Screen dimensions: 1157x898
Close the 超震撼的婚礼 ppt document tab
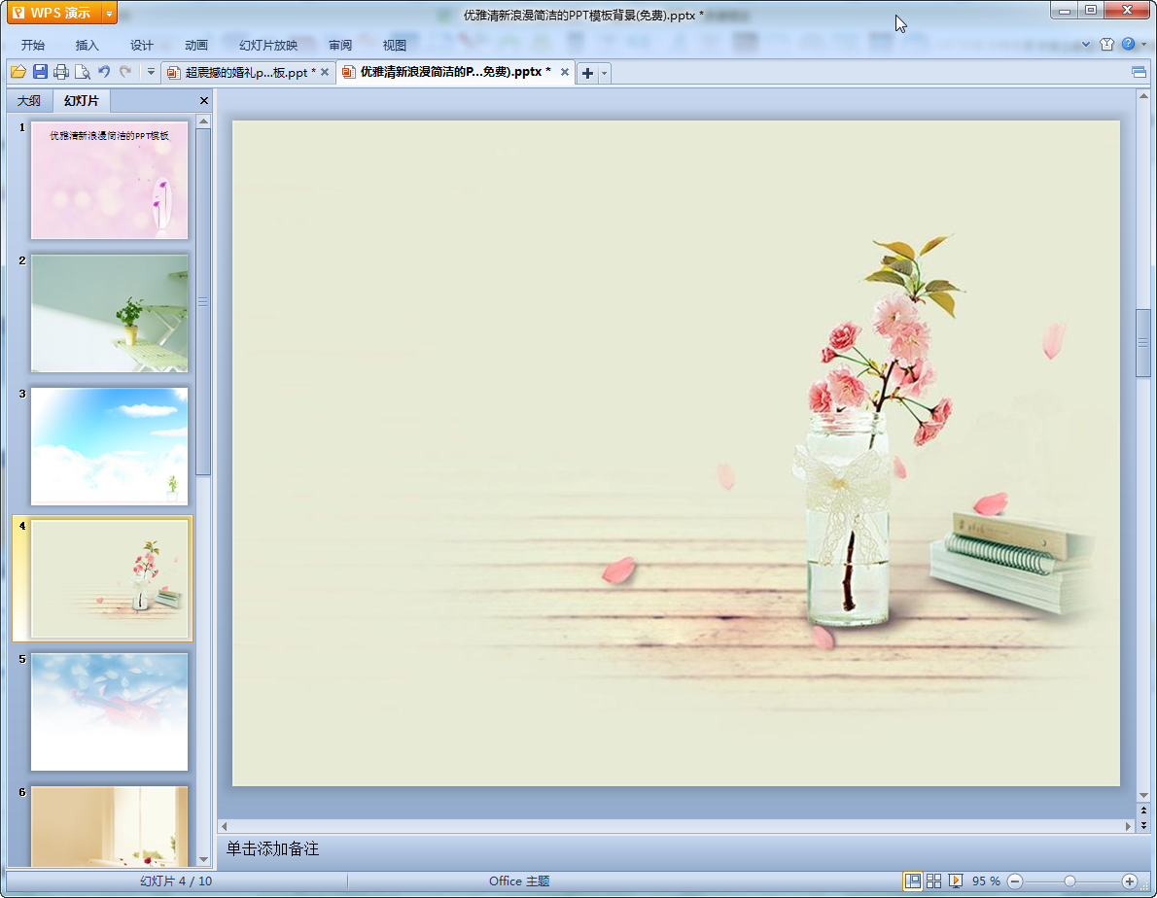click(x=325, y=72)
